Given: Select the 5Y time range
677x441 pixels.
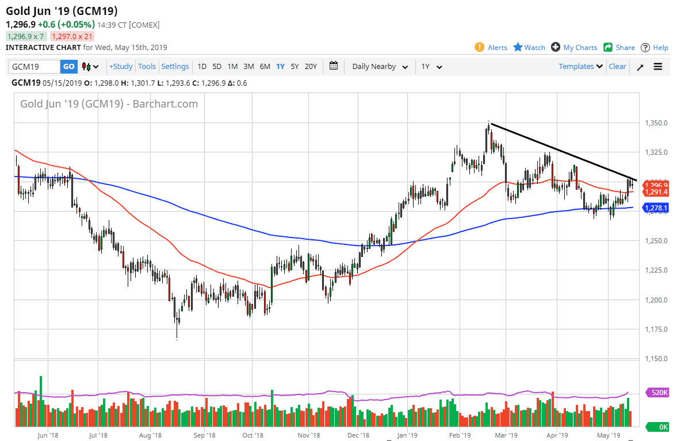Looking at the screenshot, I should pos(294,67).
